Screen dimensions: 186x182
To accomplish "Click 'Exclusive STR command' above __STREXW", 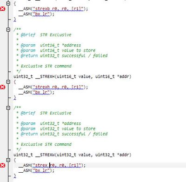I will click(46, 144).
